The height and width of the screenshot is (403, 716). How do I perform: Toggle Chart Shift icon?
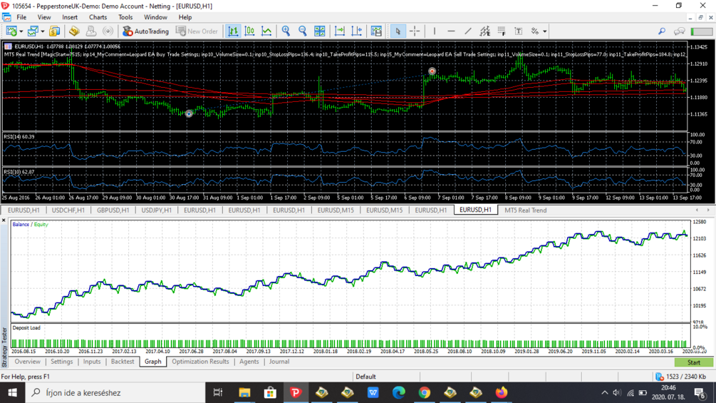point(357,31)
